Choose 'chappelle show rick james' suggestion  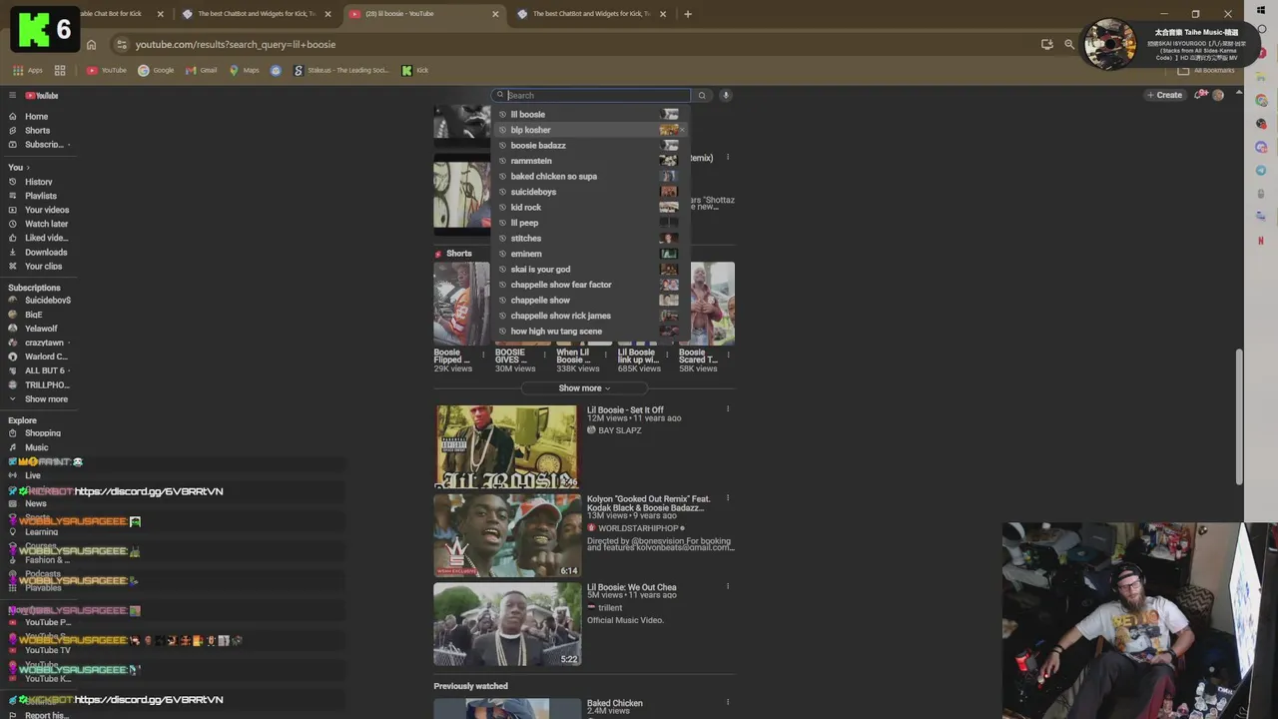pos(589,316)
